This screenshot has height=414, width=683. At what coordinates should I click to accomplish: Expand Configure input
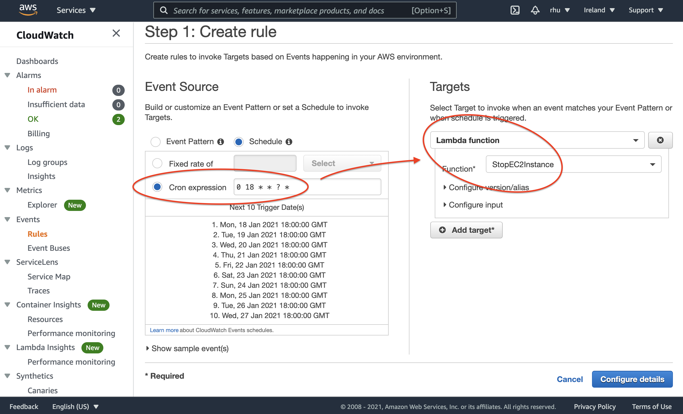point(473,205)
